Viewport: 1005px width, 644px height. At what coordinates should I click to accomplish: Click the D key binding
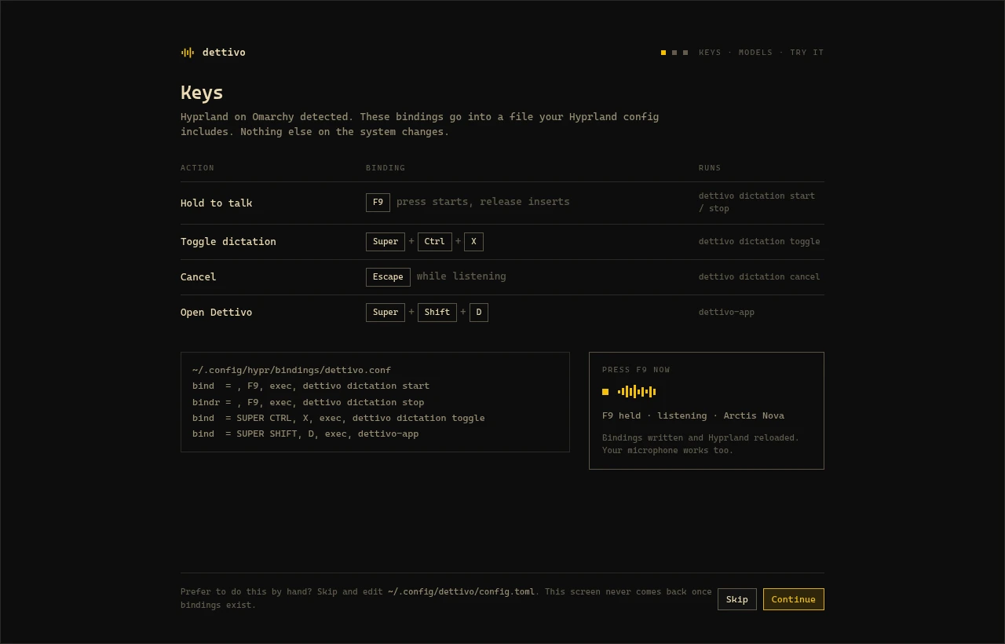click(479, 313)
